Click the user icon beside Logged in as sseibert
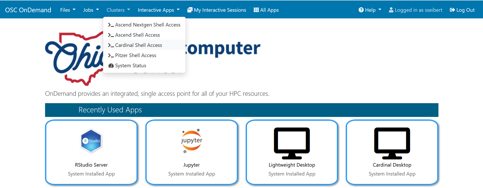The width and height of the screenshot is (483, 188). coord(391,10)
